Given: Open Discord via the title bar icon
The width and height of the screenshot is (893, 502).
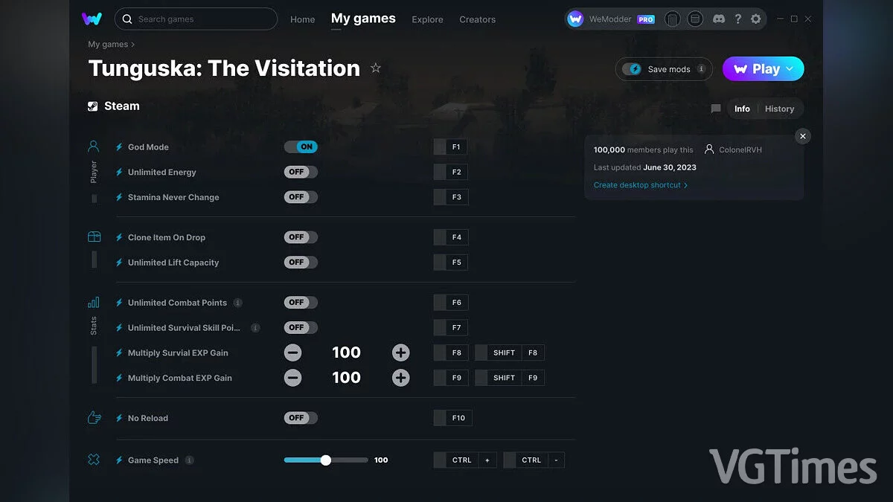Looking at the screenshot, I should tap(718, 19).
